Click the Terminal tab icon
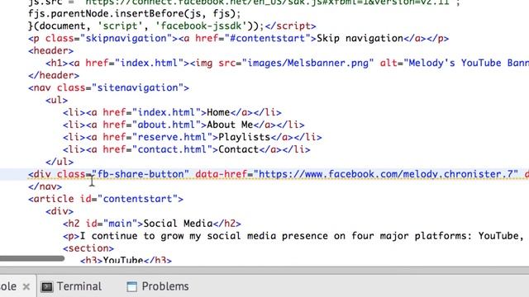The image size is (529, 297). coord(47,287)
